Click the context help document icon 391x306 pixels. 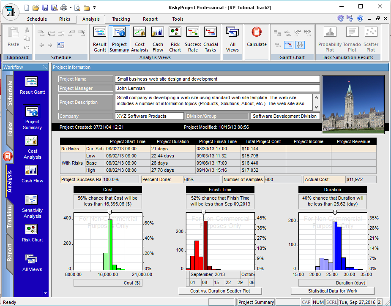350,18
